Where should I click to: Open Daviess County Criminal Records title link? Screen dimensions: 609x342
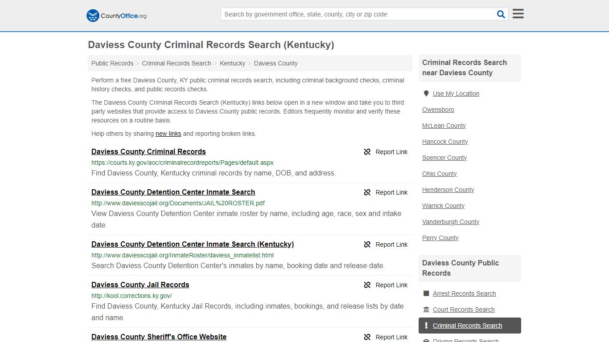[148, 151]
